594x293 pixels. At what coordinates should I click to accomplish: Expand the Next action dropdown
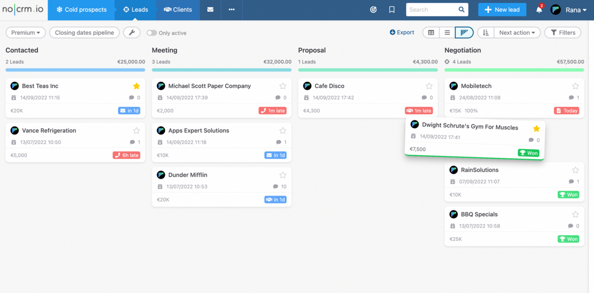(517, 32)
